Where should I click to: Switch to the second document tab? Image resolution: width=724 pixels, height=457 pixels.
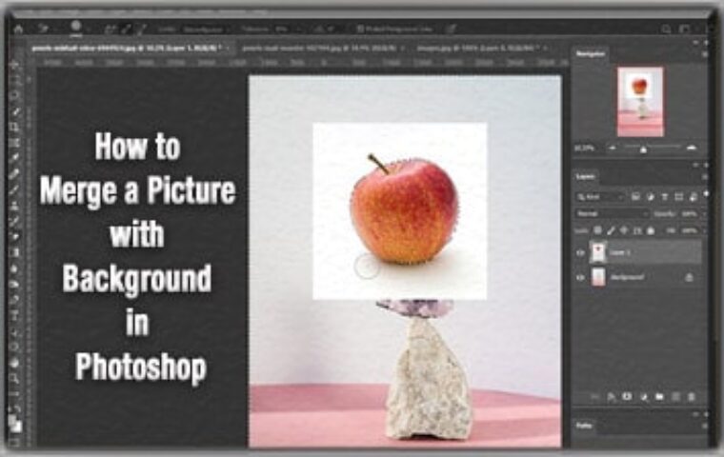click(x=319, y=48)
